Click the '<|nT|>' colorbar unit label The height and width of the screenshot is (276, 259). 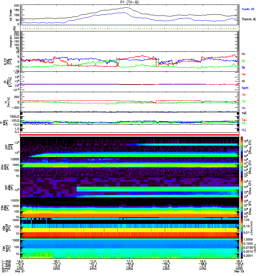(x=255, y=249)
